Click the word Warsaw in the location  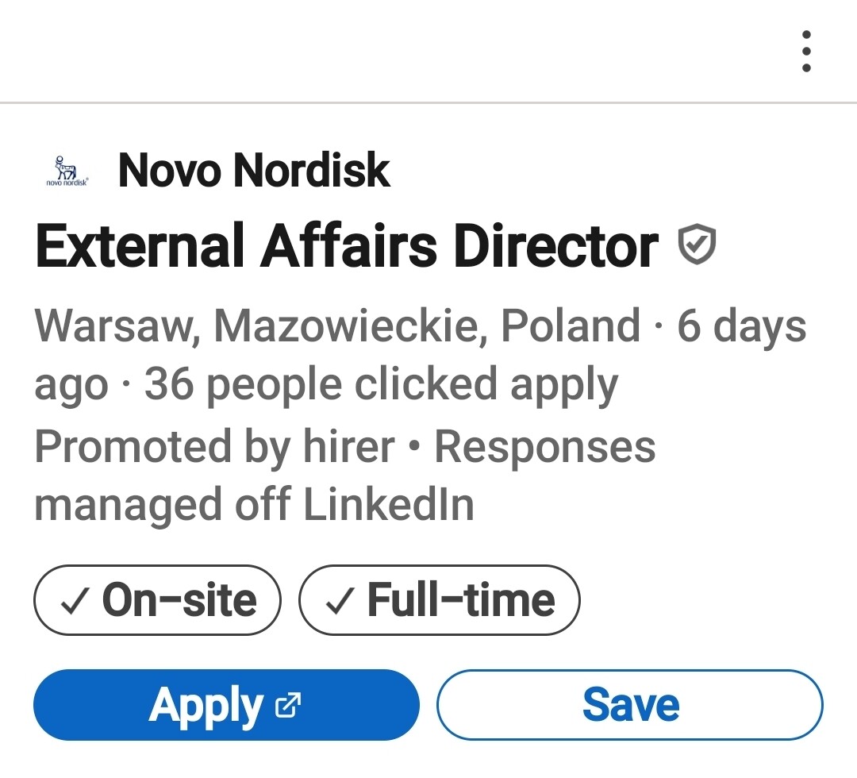117,325
